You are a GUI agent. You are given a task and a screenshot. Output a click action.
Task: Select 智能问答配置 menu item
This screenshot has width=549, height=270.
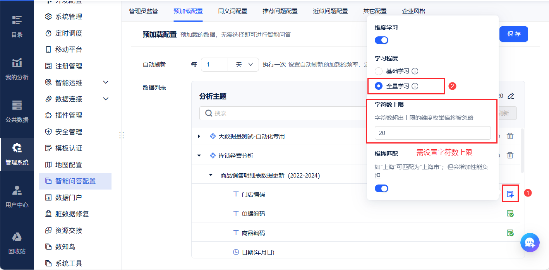click(x=75, y=181)
